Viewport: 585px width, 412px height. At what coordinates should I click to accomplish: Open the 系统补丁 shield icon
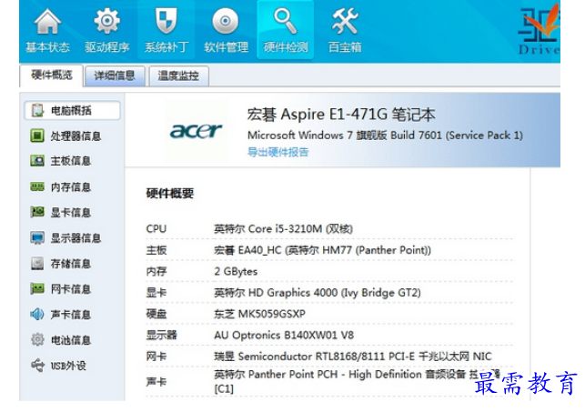coord(166,21)
